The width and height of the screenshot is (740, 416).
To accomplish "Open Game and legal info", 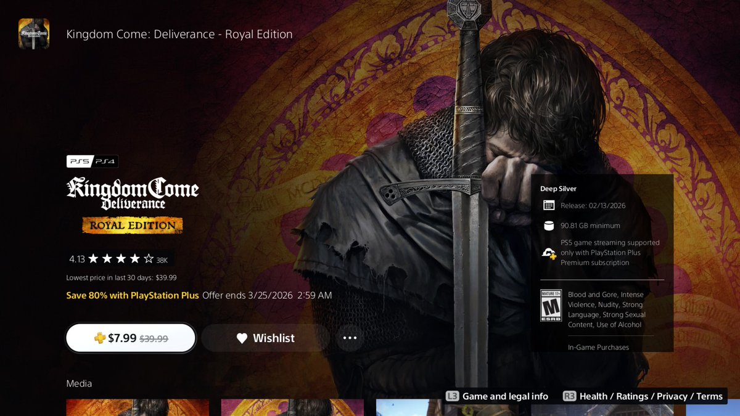I will tap(496, 396).
